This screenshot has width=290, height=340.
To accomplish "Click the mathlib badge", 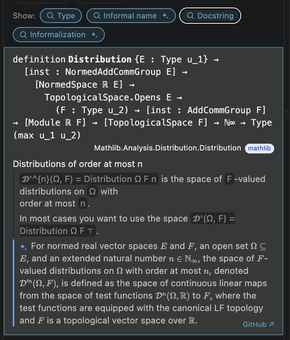I will (x=259, y=148).
